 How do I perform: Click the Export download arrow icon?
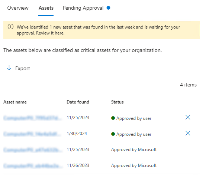[9, 68]
